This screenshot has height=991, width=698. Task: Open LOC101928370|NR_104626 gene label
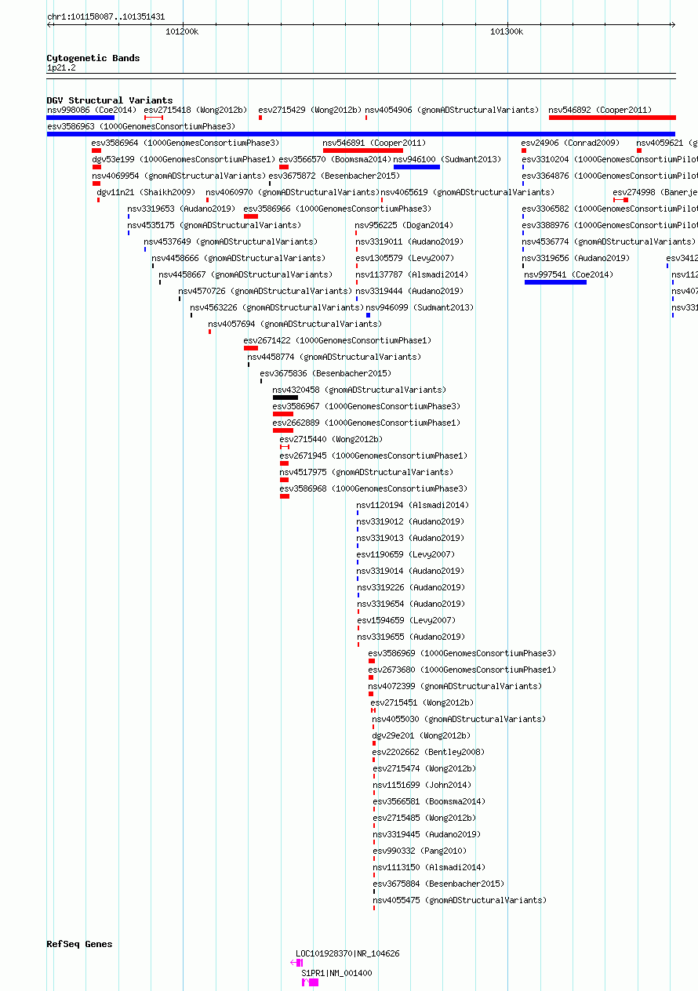point(347,954)
